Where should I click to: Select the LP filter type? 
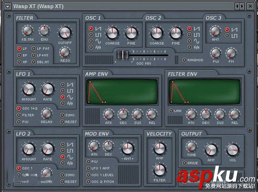(x=19, y=48)
